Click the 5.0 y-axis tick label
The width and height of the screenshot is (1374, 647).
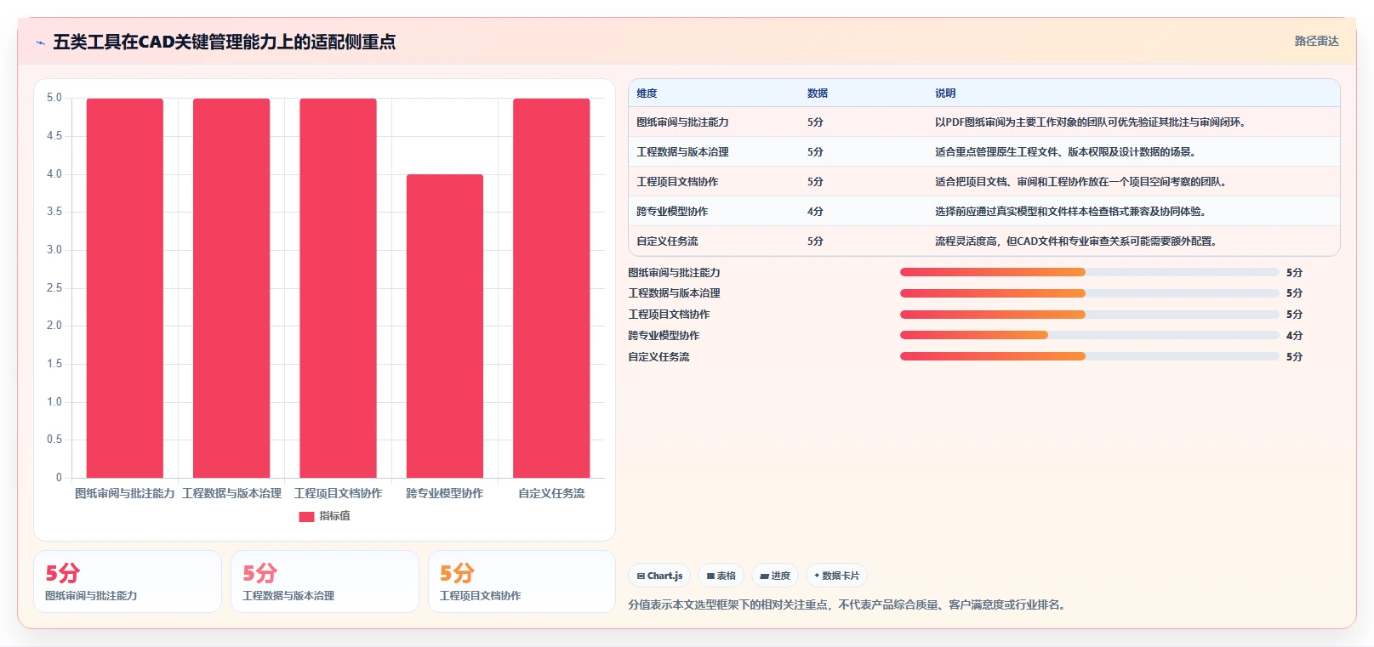coord(54,98)
